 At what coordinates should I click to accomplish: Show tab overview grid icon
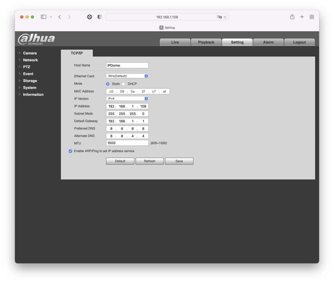(312, 17)
